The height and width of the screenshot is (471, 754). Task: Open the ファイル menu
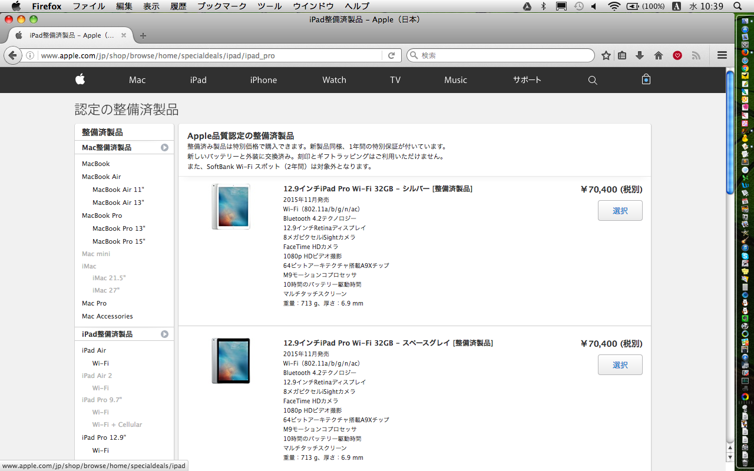coord(88,6)
